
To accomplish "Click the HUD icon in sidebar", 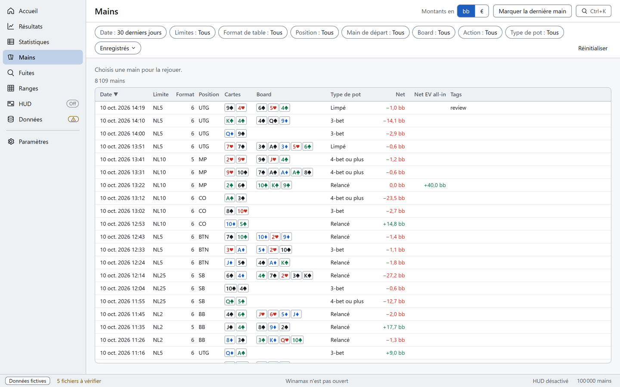I will 11,104.
